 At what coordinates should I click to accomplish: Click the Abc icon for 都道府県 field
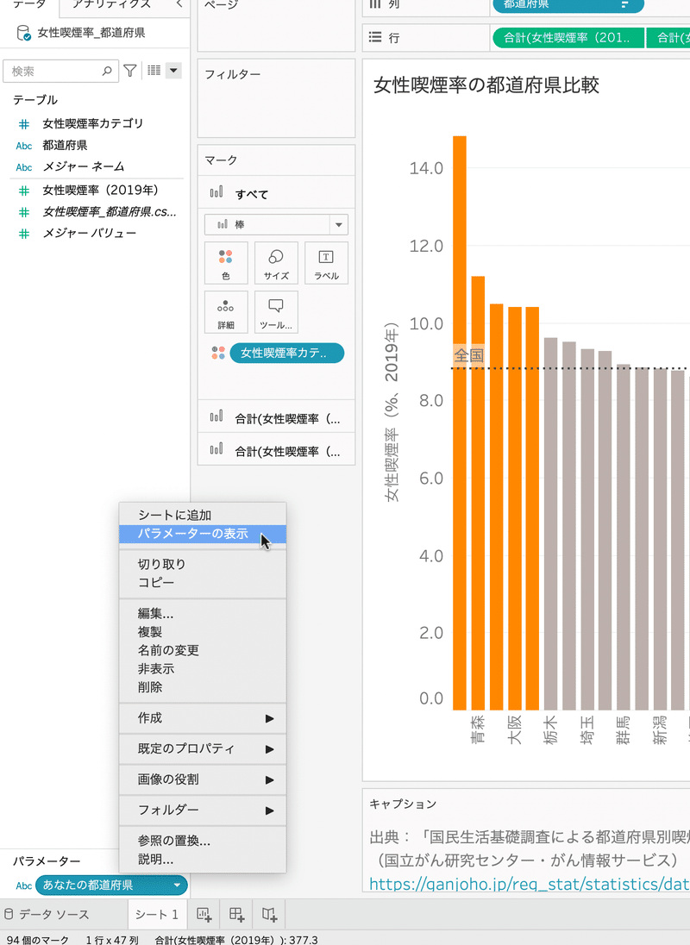tap(24, 146)
